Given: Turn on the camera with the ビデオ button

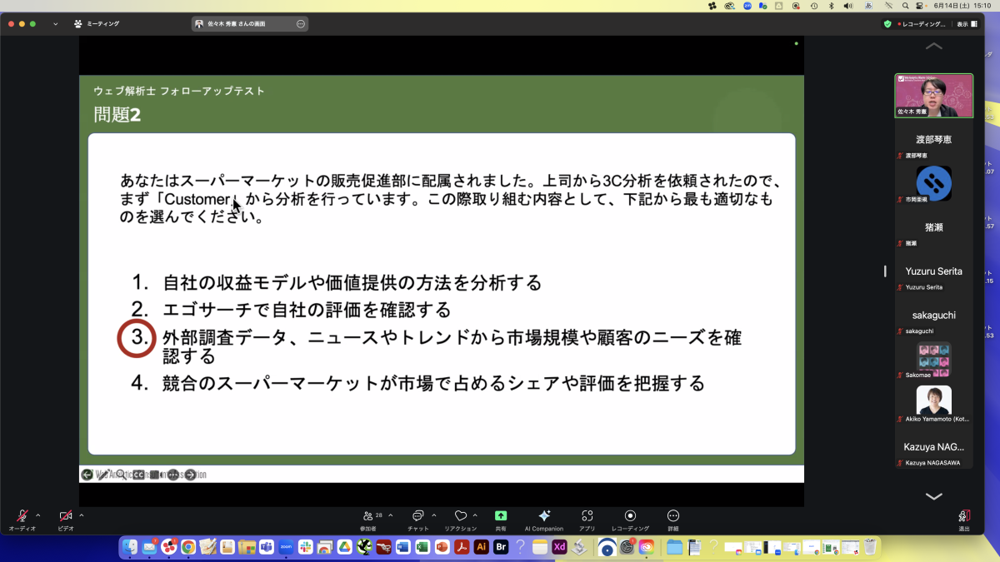Looking at the screenshot, I should pos(65,516).
